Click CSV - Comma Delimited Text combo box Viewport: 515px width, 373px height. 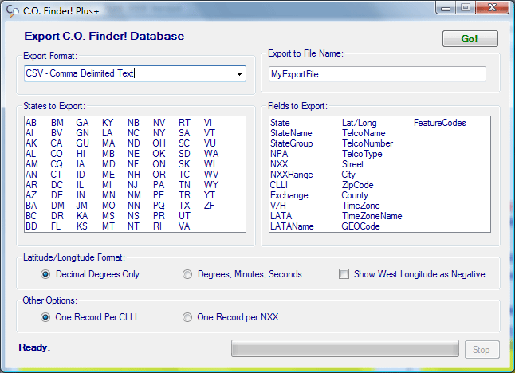coord(135,73)
